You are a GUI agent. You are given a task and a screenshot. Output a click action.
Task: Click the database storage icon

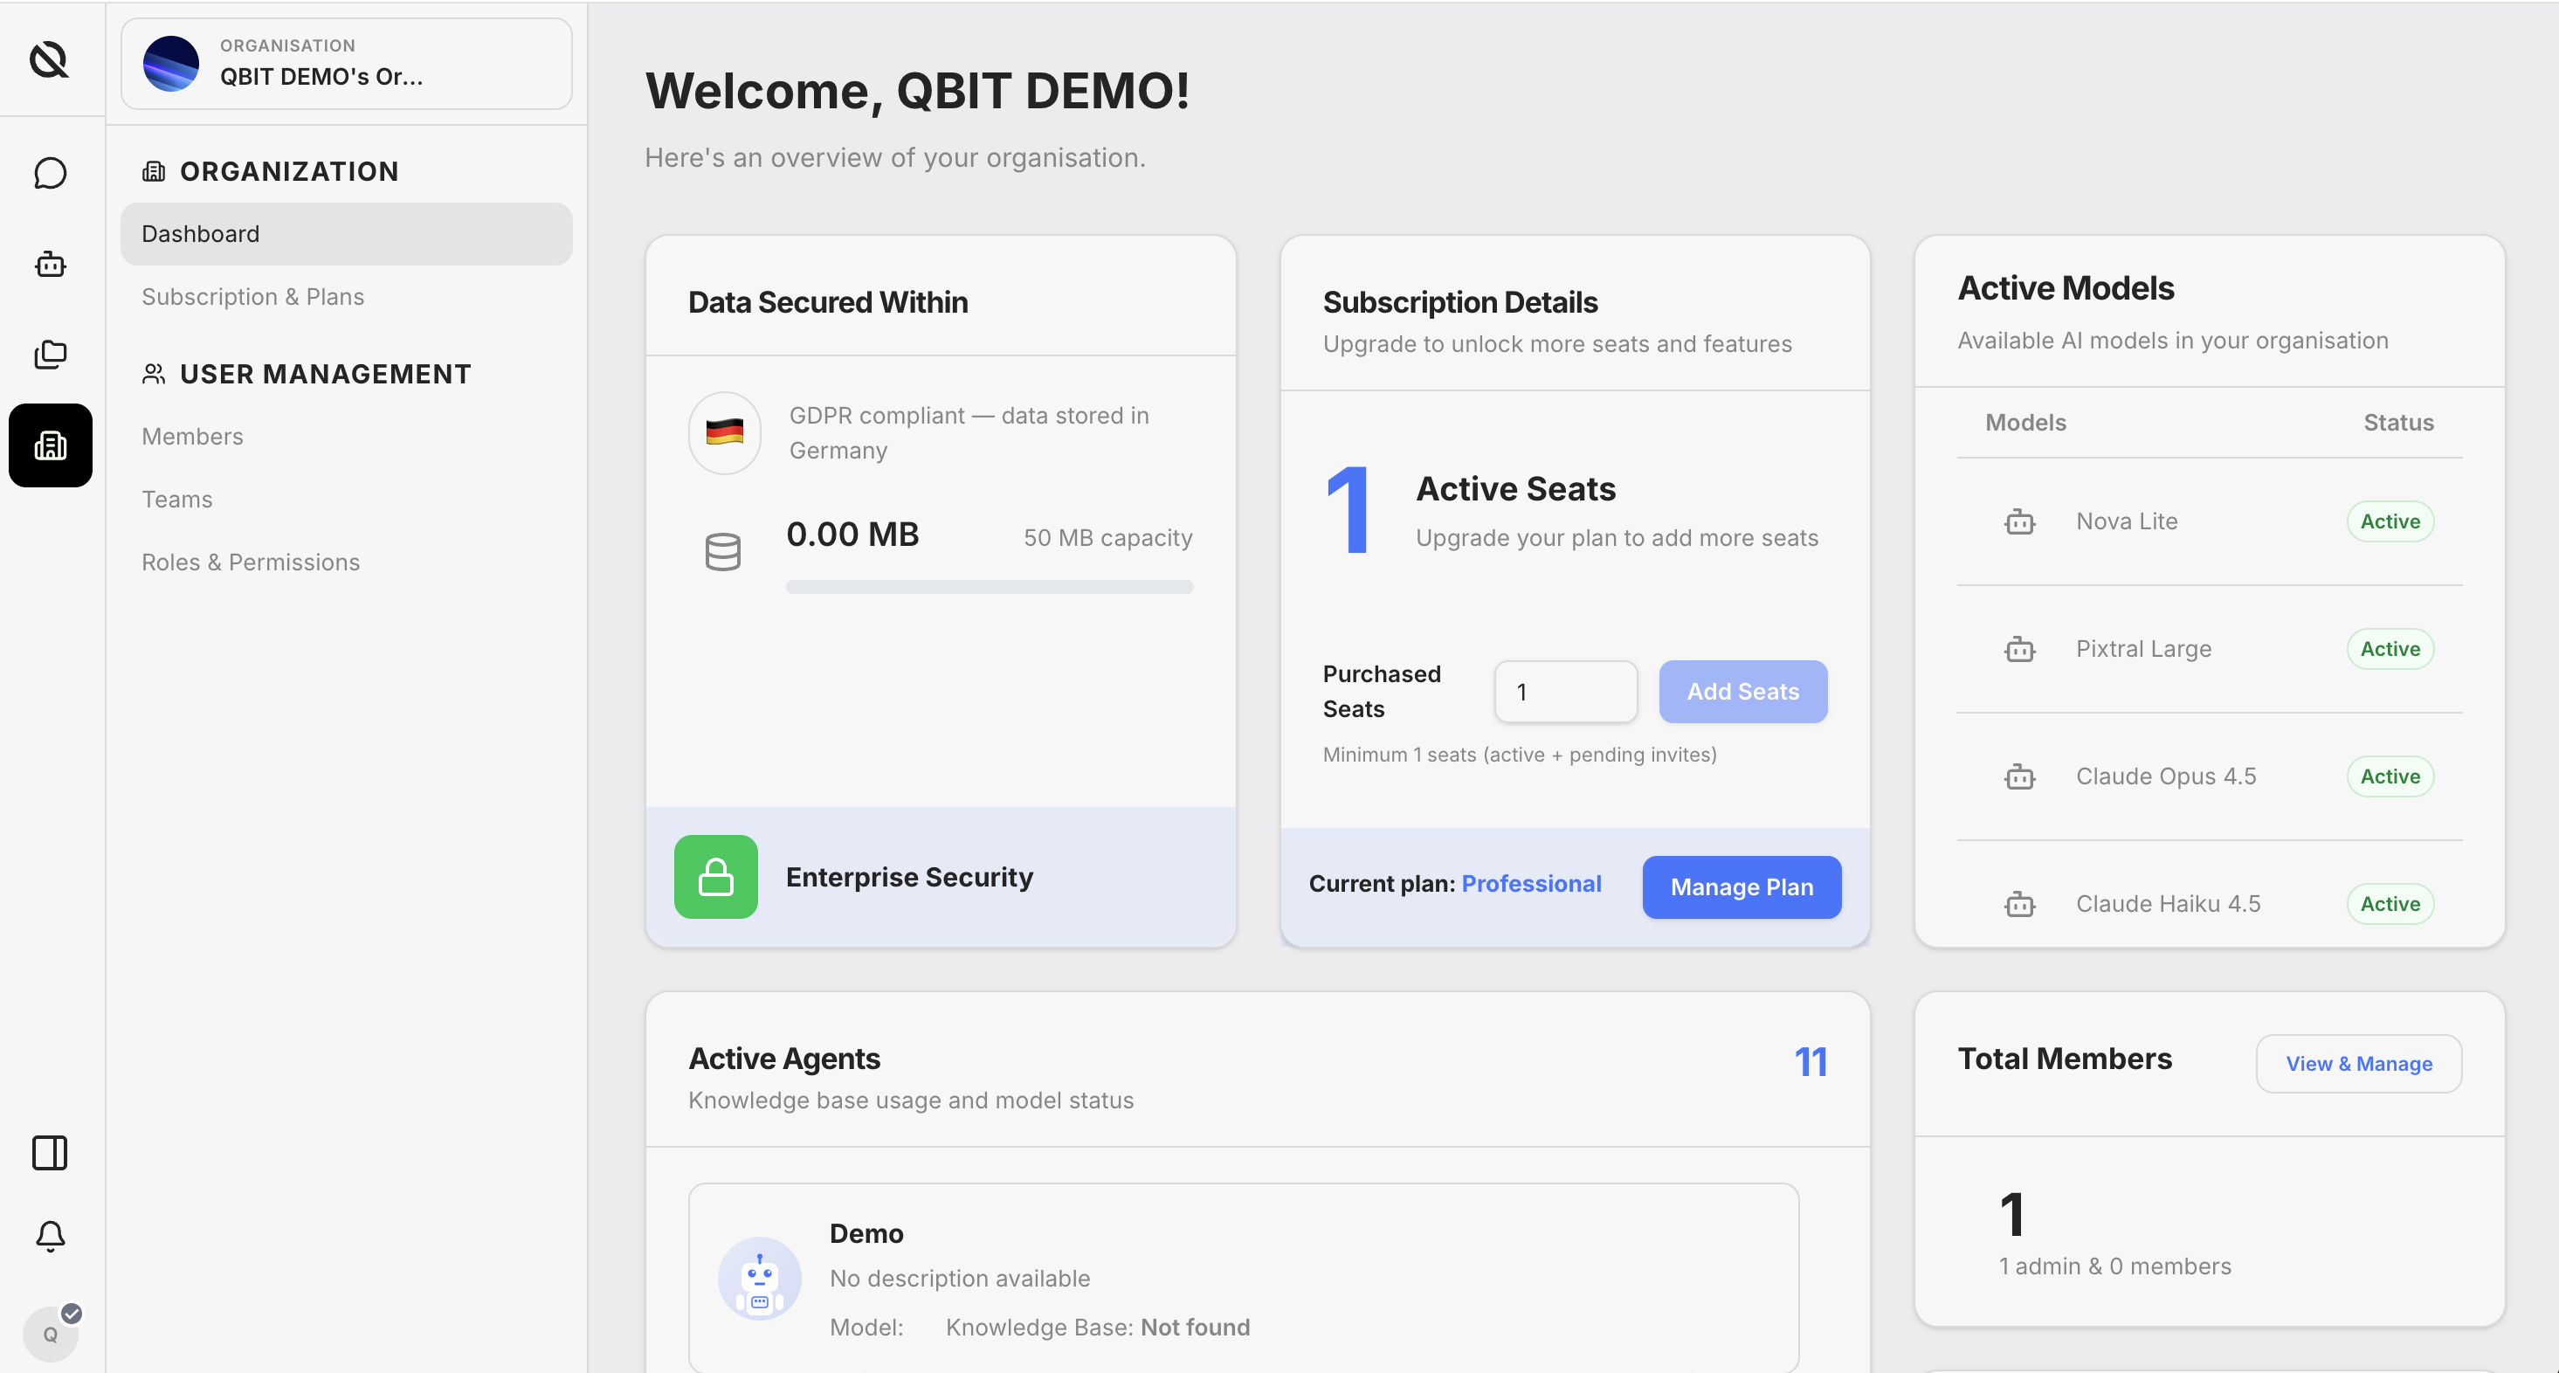(723, 552)
